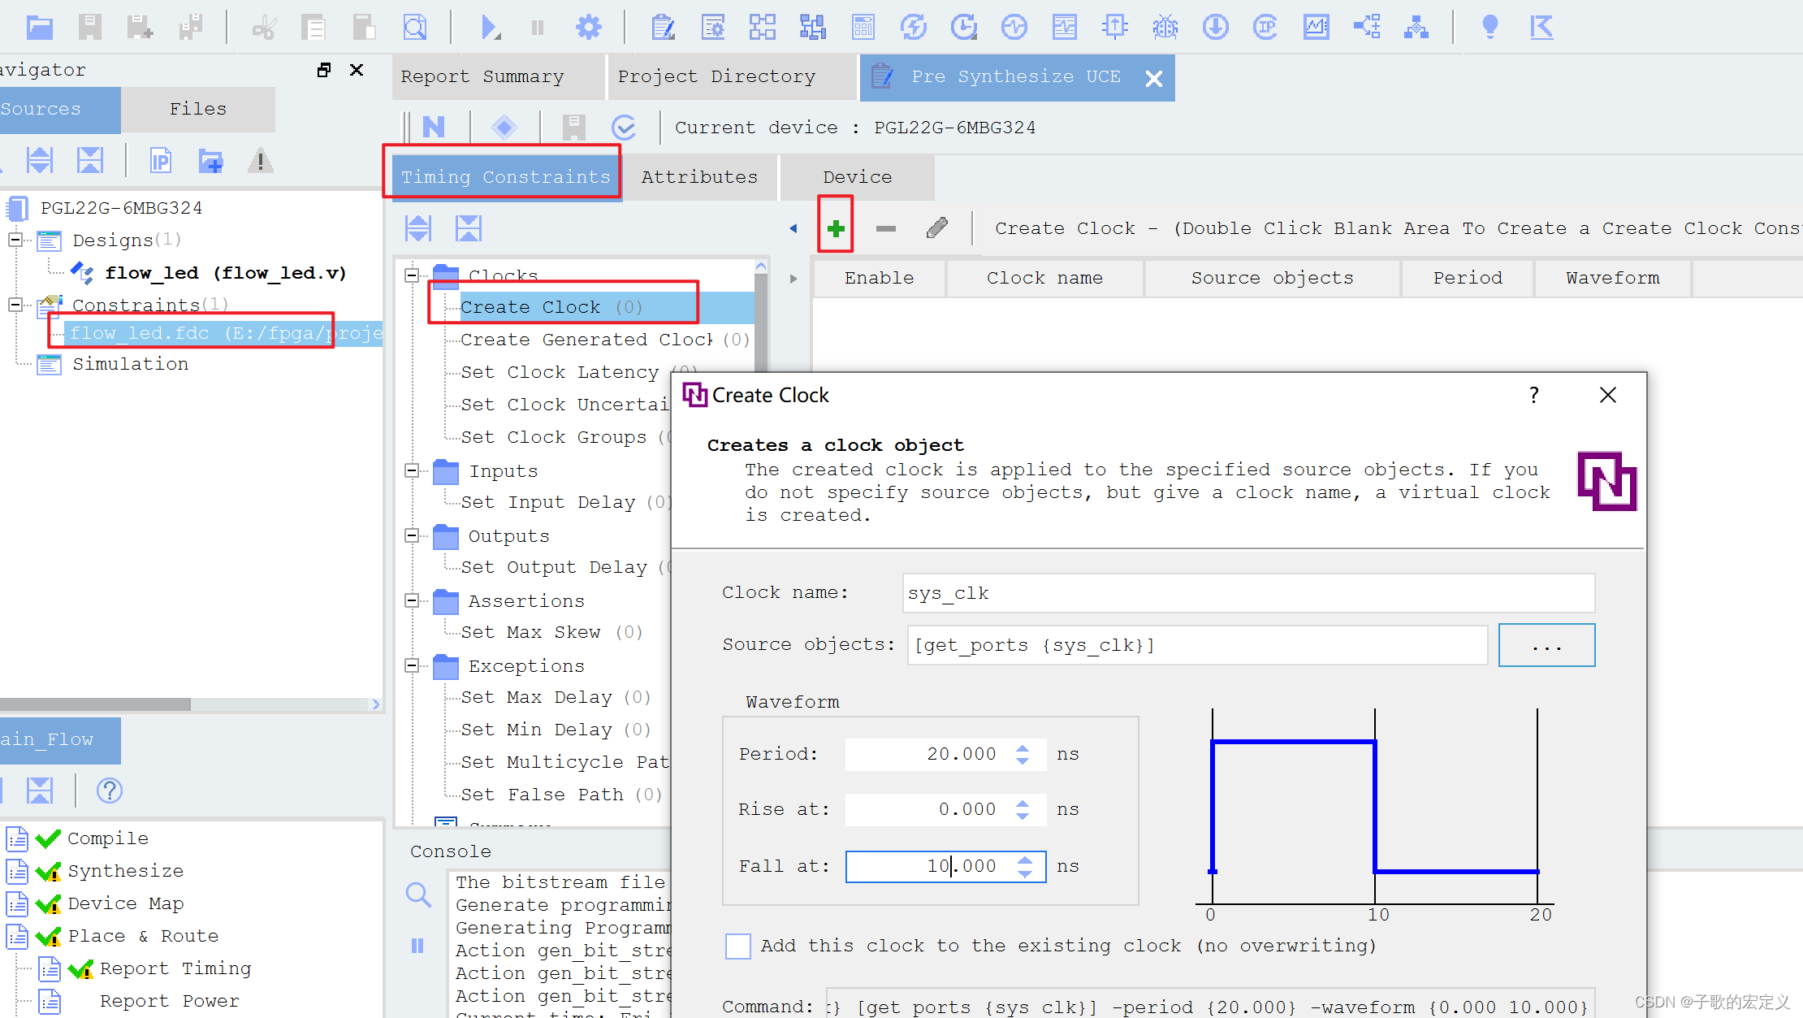Toggle 'Add this clock to the existing clock' checkbox
1803x1018 pixels.
737,947
